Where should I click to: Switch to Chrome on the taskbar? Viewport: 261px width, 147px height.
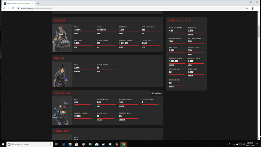pyautogui.click(x=123, y=144)
